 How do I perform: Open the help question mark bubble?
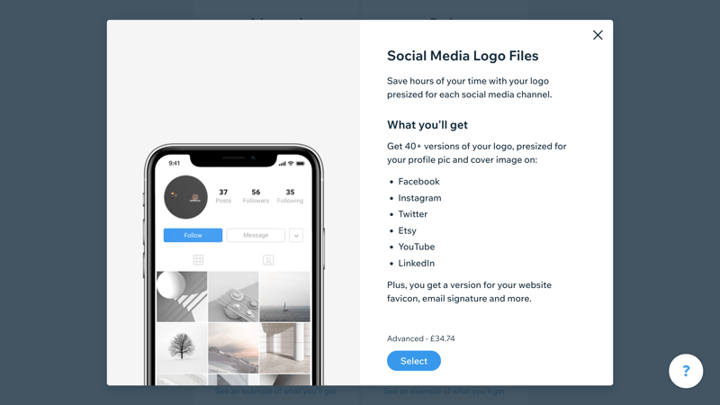(686, 371)
